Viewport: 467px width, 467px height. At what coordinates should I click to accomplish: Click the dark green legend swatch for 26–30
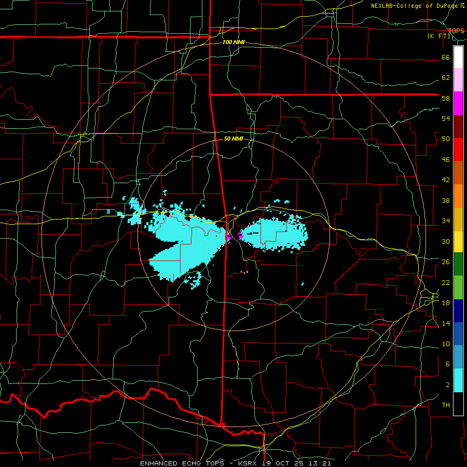click(x=458, y=264)
